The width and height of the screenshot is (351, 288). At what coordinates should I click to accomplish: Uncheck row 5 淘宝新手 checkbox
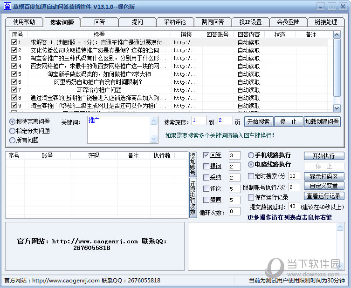[x=14, y=74]
